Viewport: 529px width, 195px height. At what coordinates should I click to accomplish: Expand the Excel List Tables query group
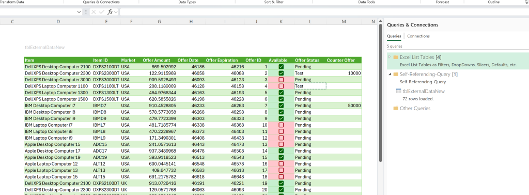390,57
